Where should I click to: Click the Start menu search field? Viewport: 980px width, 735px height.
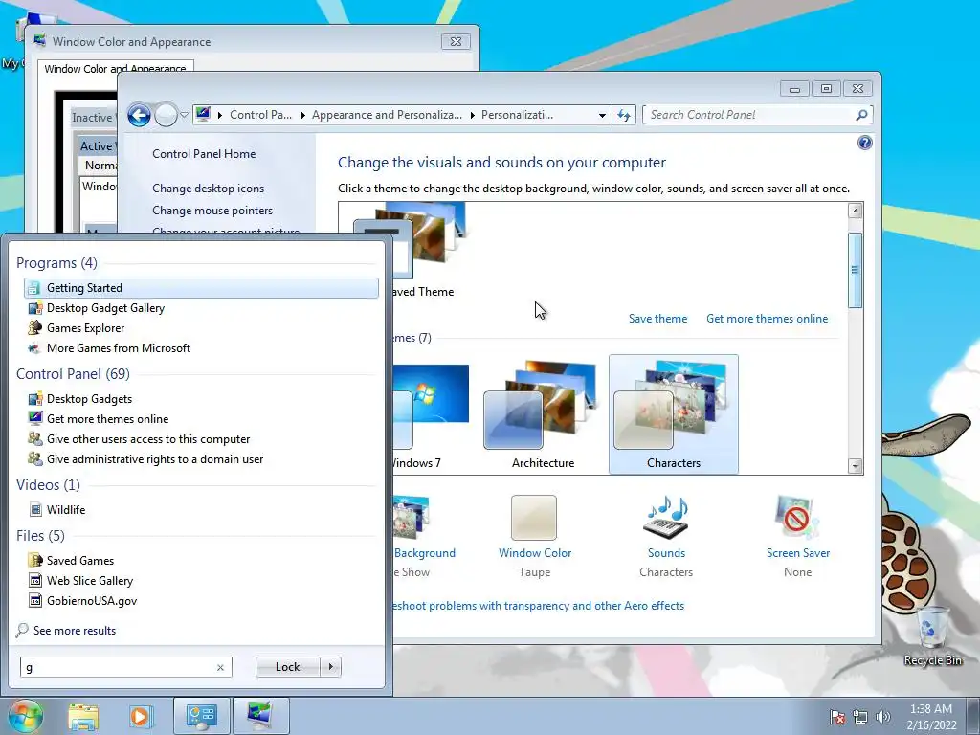(125, 667)
